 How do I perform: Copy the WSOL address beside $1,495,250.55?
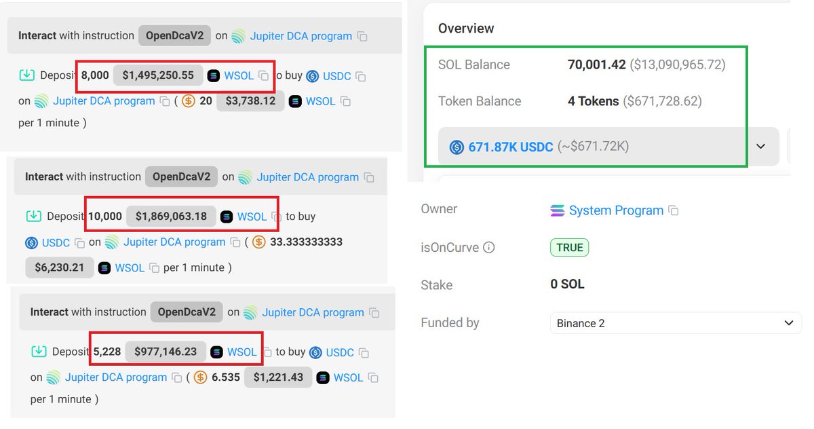click(x=263, y=76)
